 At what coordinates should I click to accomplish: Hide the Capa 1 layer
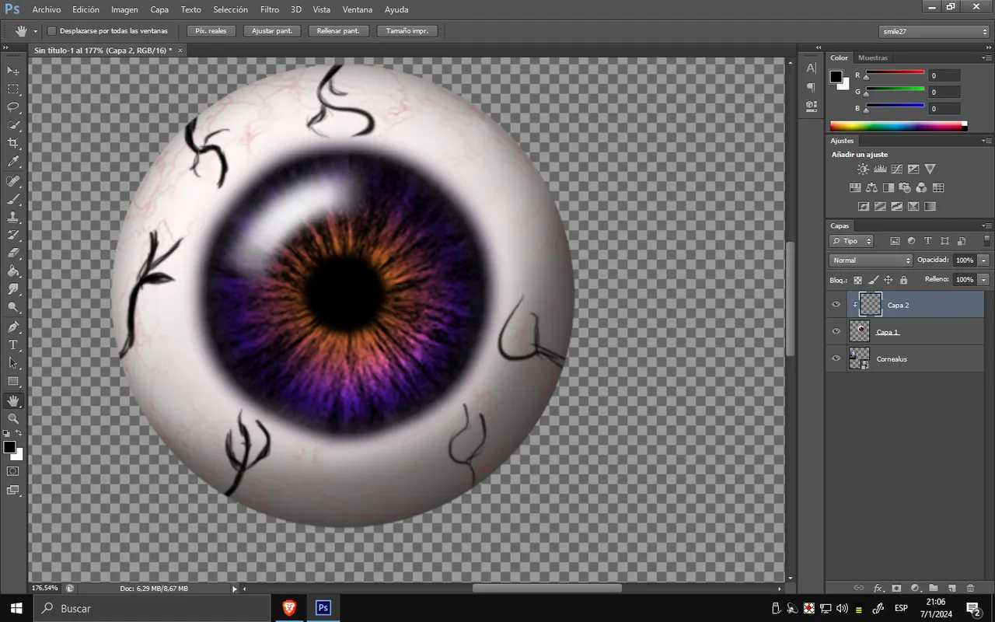tap(836, 331)
